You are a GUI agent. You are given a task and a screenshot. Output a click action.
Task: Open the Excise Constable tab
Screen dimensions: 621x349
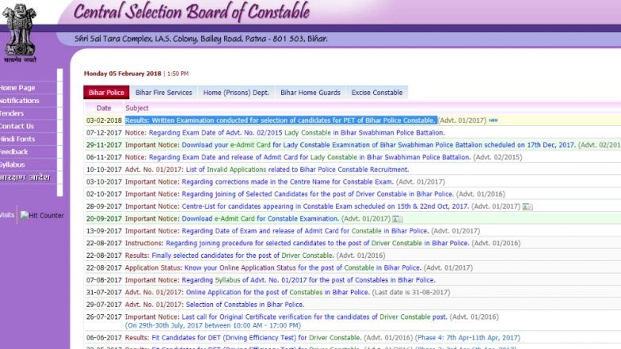tap(377, 92)
